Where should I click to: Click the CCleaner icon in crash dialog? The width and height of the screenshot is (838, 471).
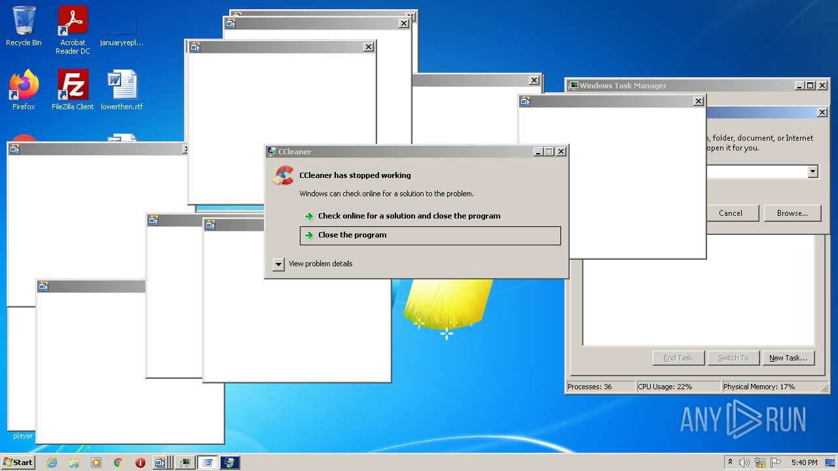point(283,175)
